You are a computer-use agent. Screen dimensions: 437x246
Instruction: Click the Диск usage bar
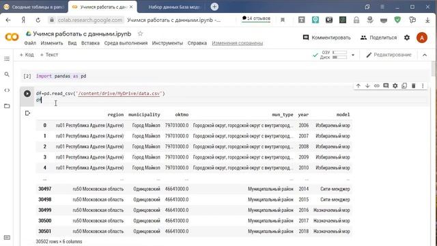coord(339,57)
